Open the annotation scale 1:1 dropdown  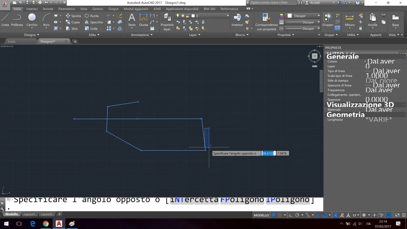point(356,215)
